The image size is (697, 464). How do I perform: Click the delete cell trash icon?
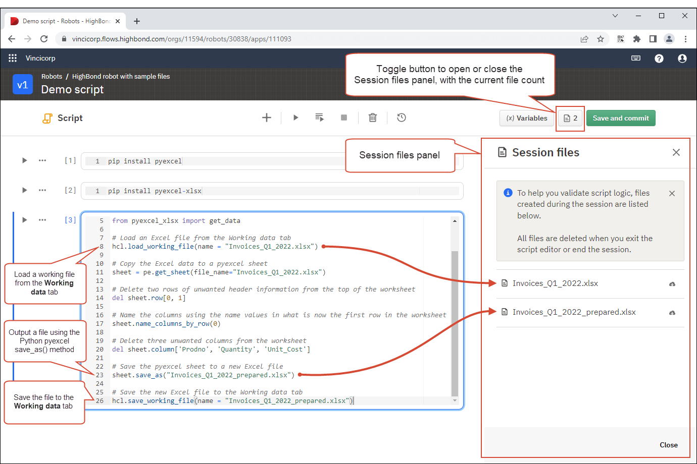coord(373,118)
